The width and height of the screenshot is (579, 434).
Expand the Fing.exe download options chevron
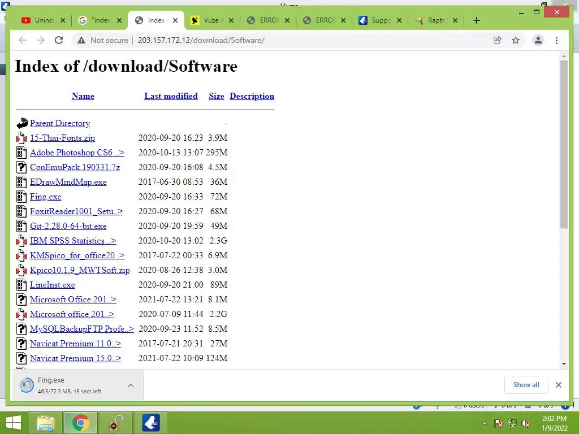131,385
